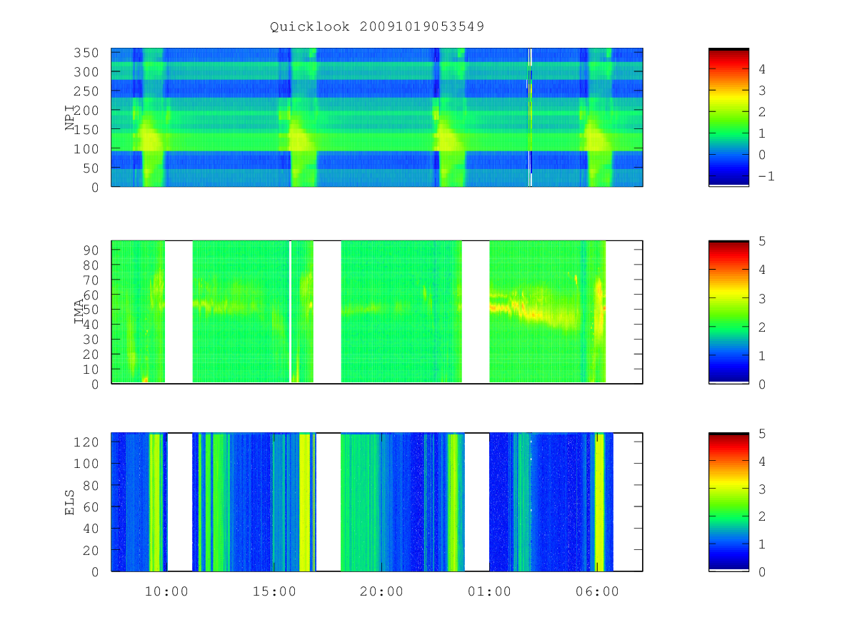This screenshot has height=642, width=857.
Task: Click the 3 label on NPI colorbar
Action: 762,91
